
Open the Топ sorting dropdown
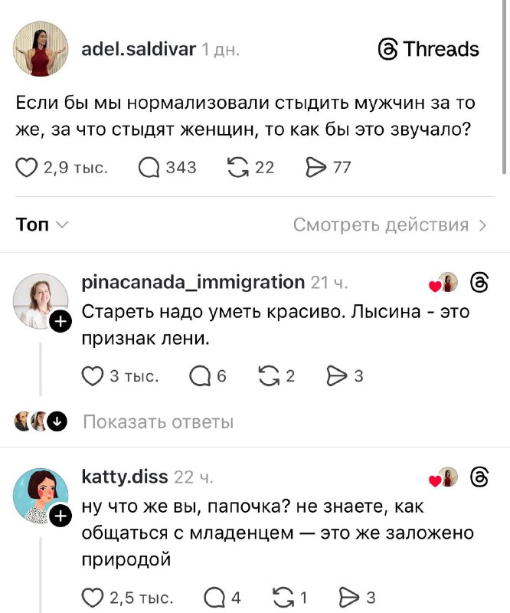[37, 225]
